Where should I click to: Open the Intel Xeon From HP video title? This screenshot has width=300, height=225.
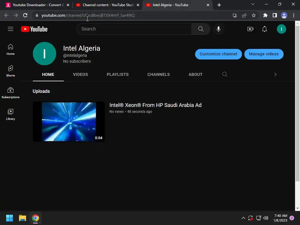(155, 105)
